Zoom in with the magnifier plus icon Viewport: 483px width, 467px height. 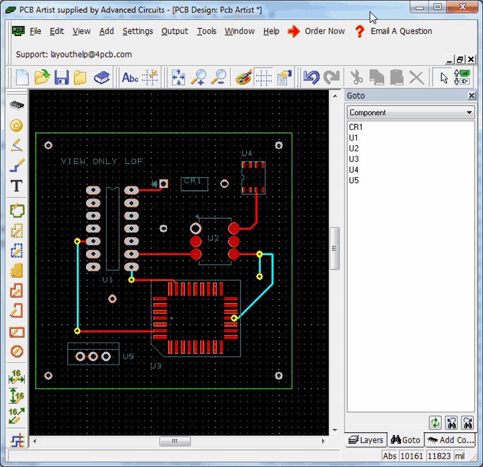[199, 77]
